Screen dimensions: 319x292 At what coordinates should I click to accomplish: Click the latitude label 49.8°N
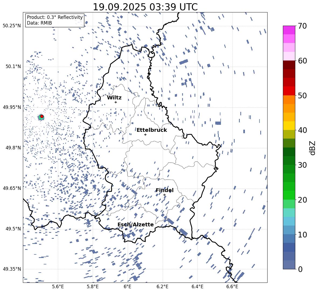point(13,147)
